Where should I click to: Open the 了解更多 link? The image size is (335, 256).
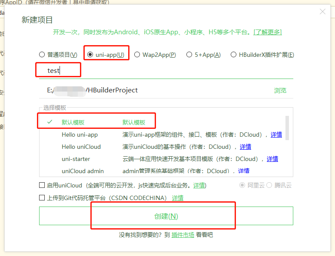tap(268, 32)
